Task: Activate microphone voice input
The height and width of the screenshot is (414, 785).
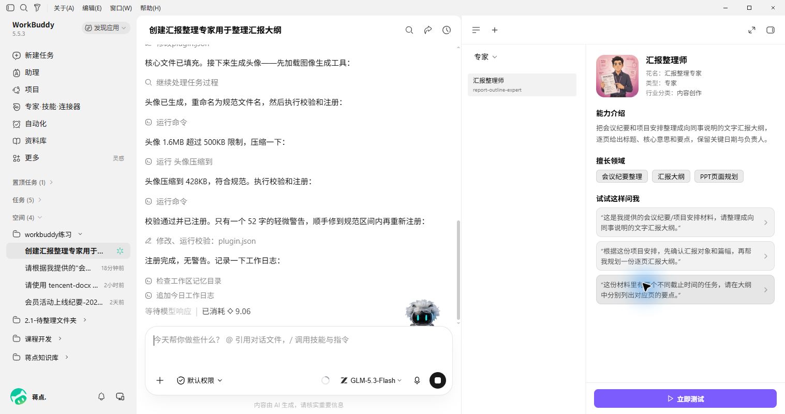Action: click(417, 380)
